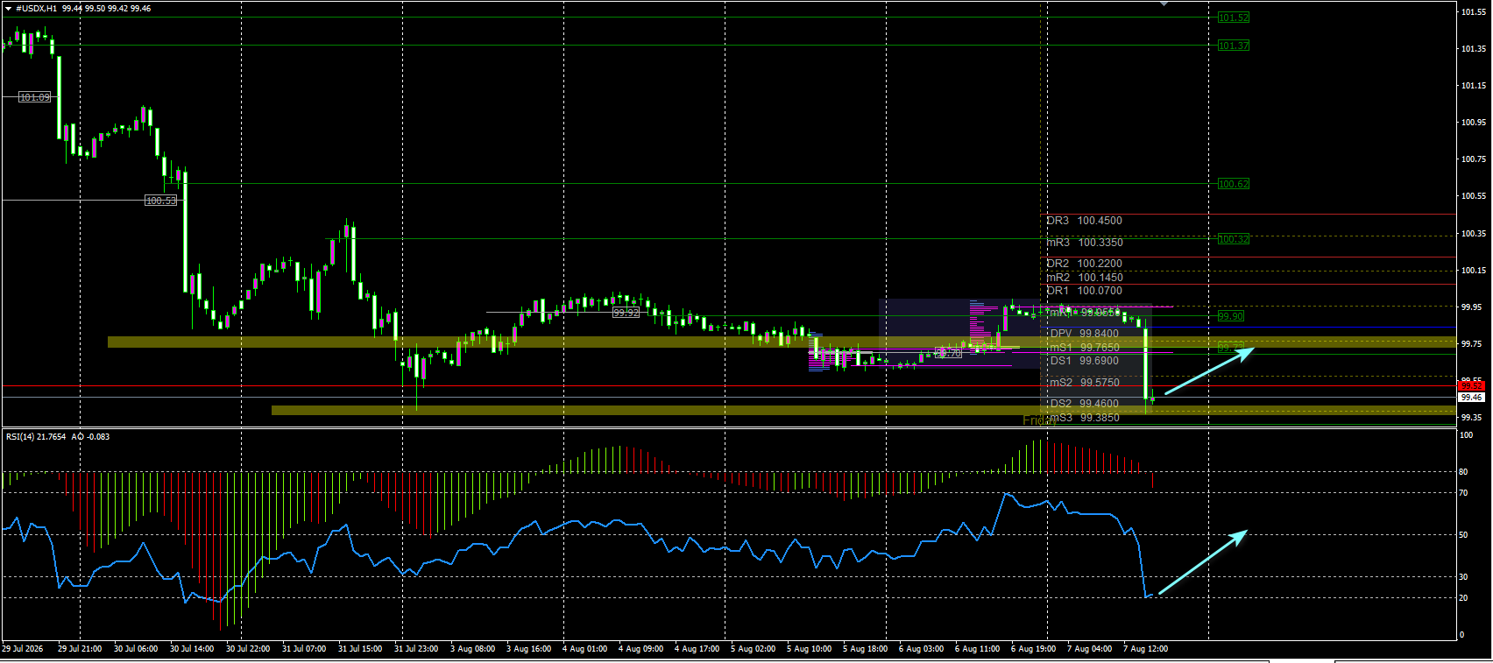Click the gray chart shift triangle on the top edge
This screenshot has height=663, width=1493.
click(1164, 4)
